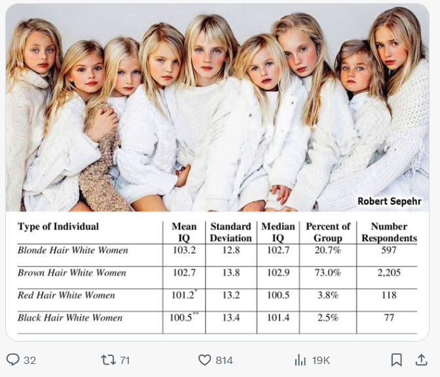Viewport: 440px width, 377px height.
Task: Open the share upload icon
Action: (x=421, y=360)
